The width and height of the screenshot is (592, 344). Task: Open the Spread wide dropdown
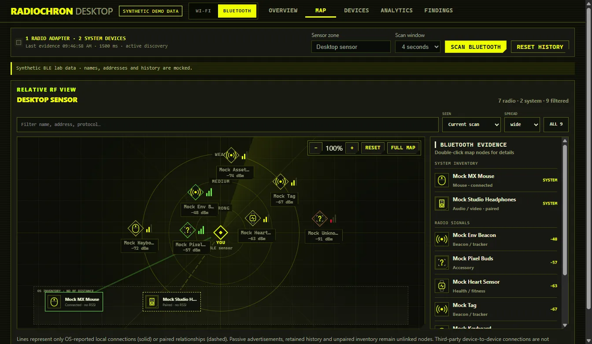point(522,125)
